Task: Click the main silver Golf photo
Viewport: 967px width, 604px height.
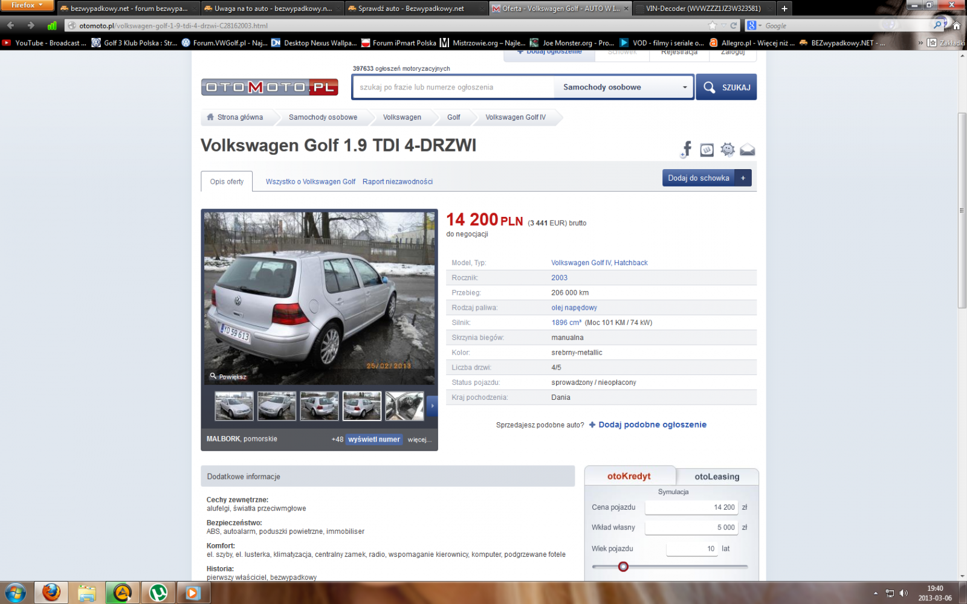Action: 319,298
